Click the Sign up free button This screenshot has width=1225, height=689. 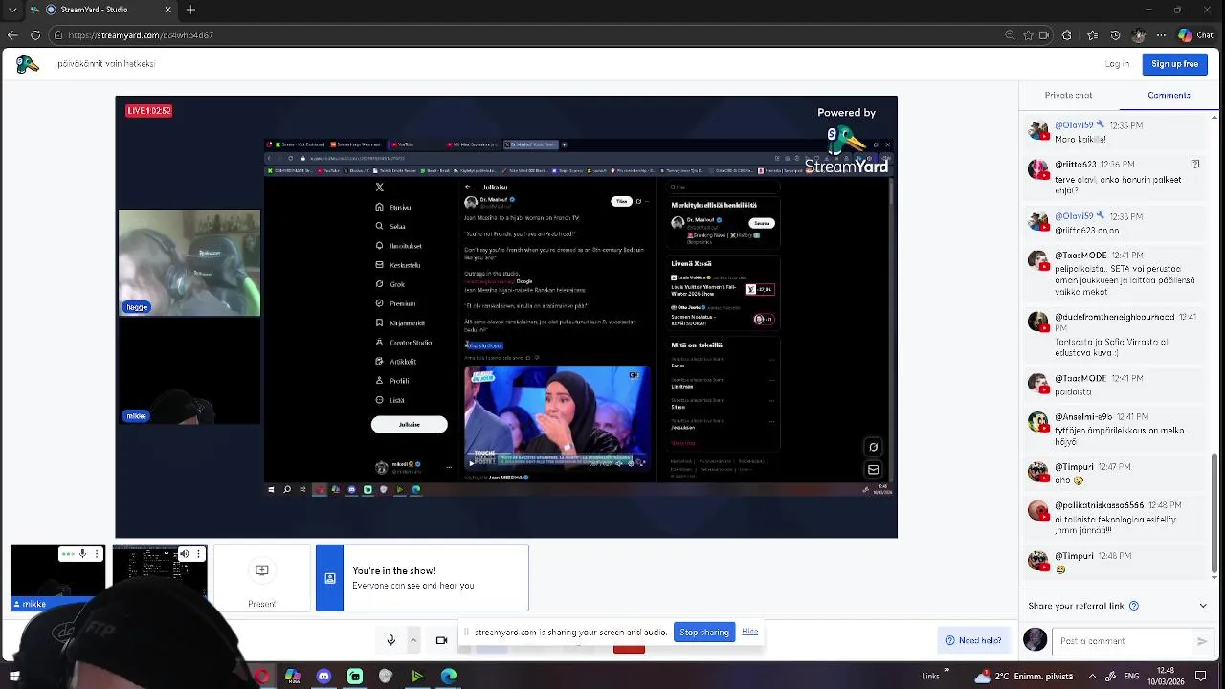1174,64
